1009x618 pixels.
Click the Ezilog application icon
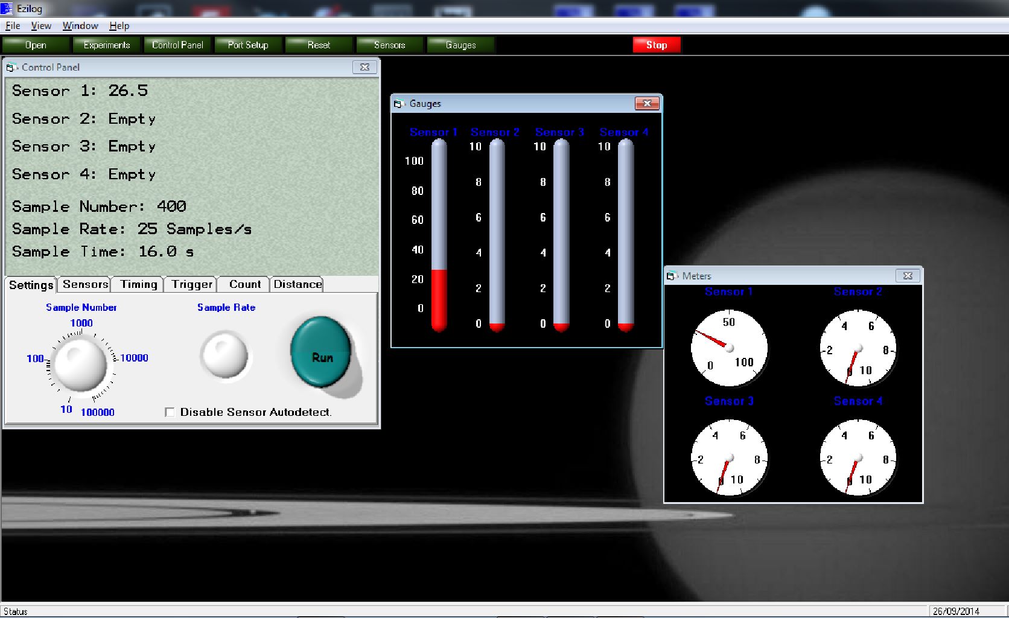7,8
